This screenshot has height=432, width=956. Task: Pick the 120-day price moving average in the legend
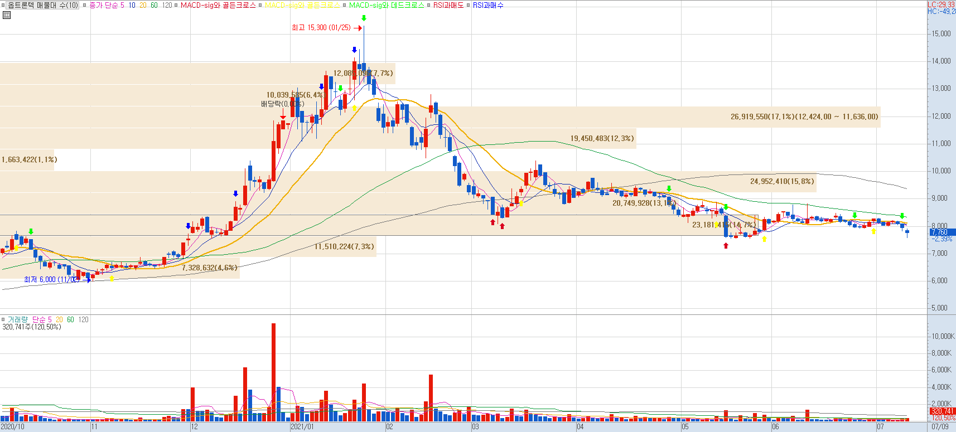click(x=167, y=5)
